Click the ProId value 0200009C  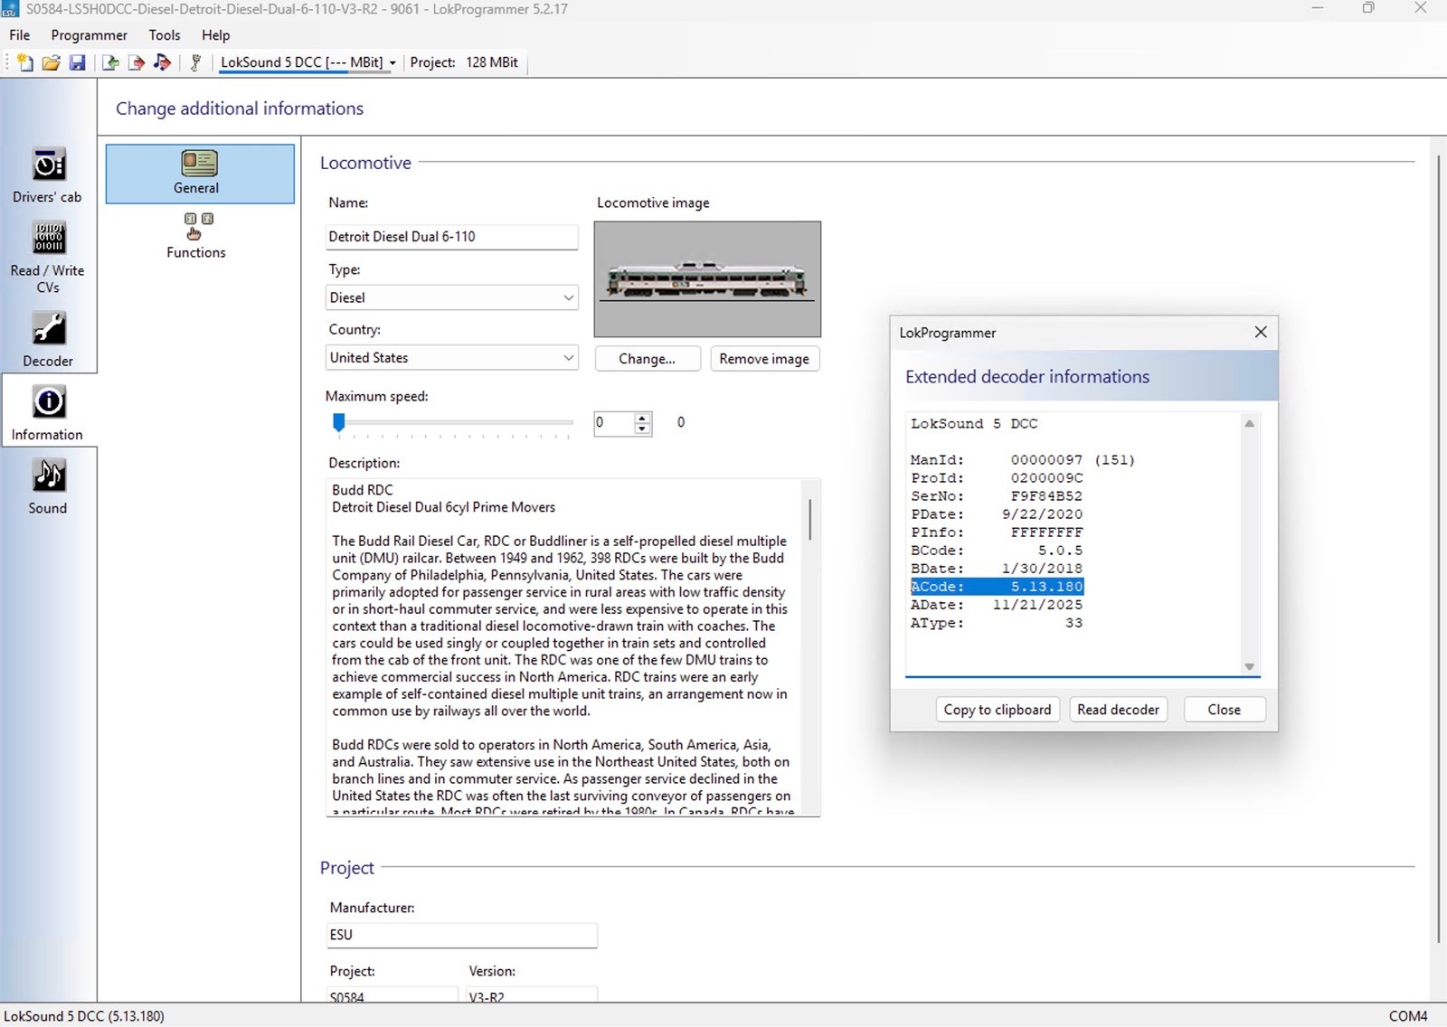(1046, 478)
